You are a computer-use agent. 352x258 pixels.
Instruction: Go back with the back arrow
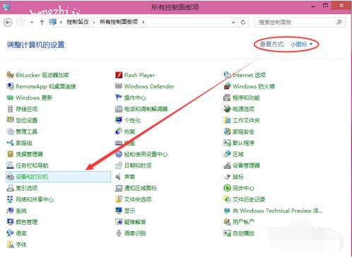[8, 23]
